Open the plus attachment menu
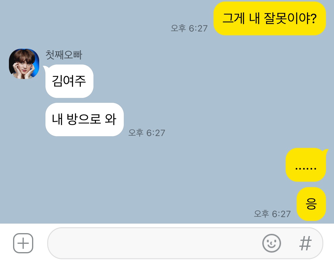This screenshot has height=264, width=334. (23, 243)
